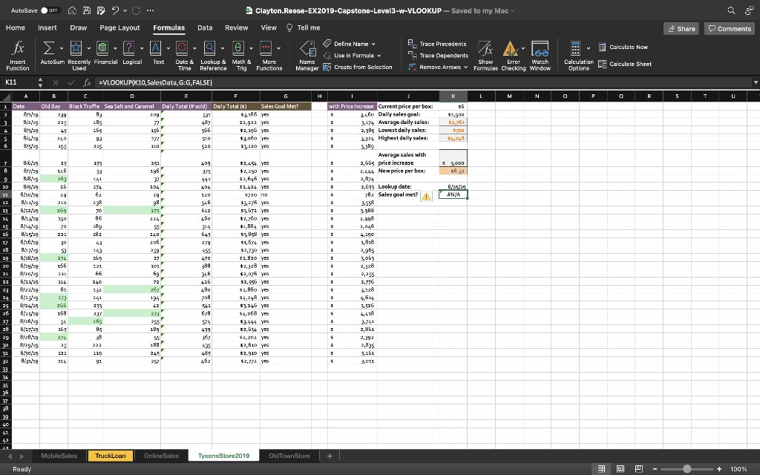This screenshot has width=760, height=475.
Task: Click Define Name in the ribbon
Action: (353, 42)
